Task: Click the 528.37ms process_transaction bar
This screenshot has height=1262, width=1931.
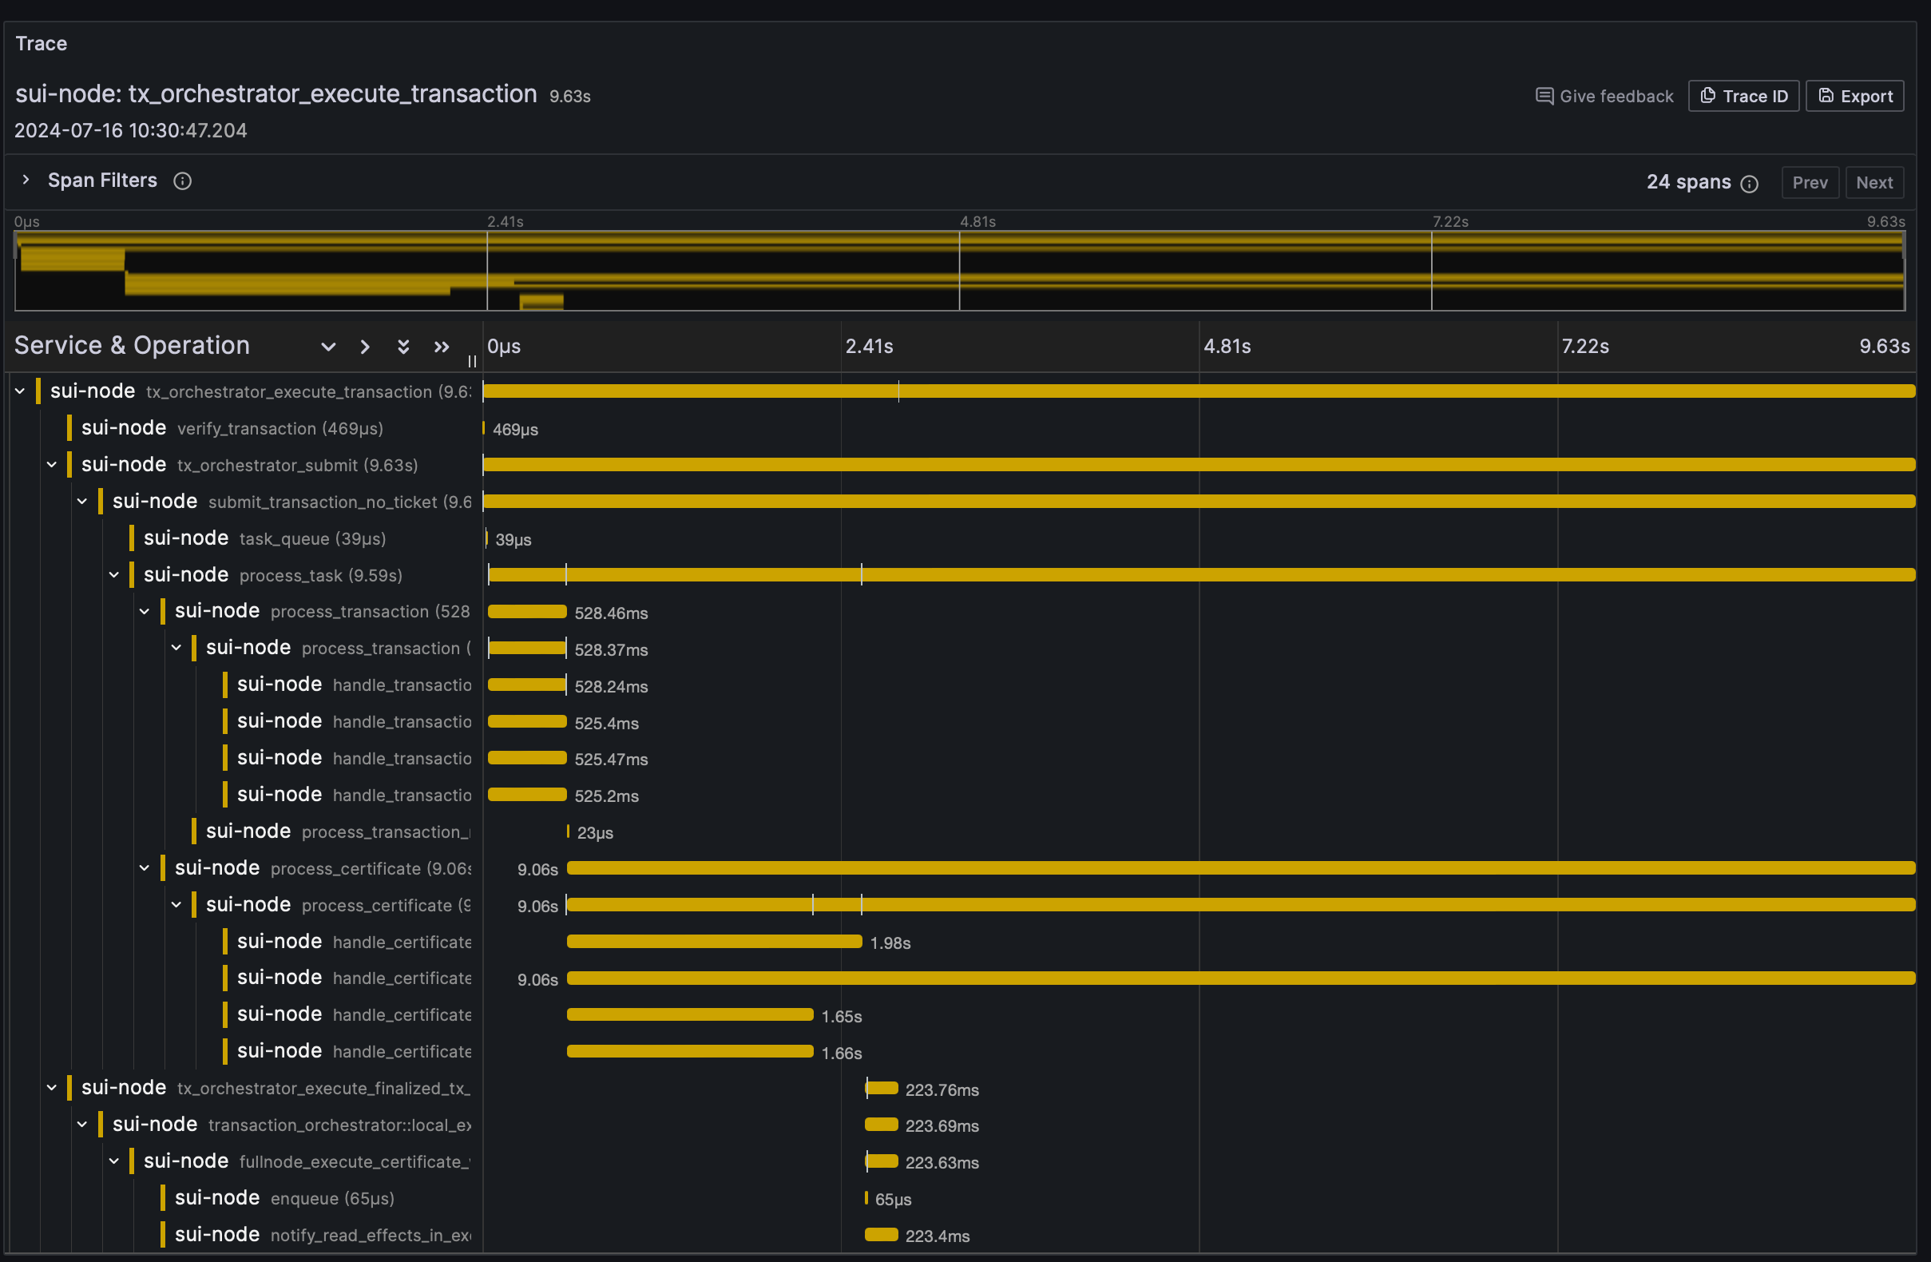Action: [526, 649]
